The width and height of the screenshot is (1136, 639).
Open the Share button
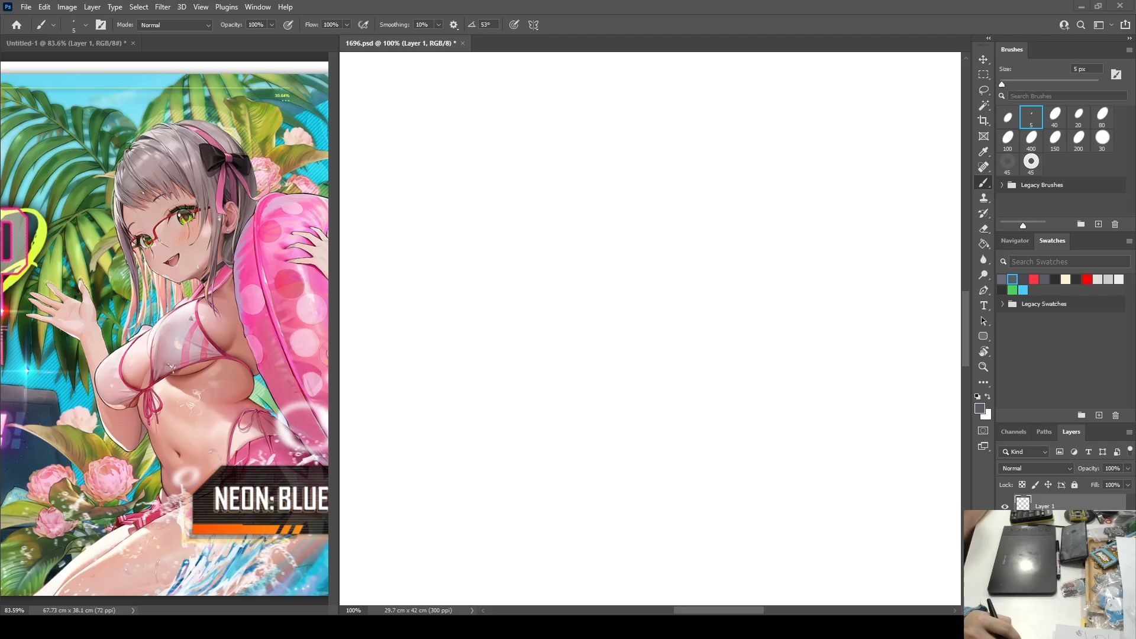(1125, 25)
